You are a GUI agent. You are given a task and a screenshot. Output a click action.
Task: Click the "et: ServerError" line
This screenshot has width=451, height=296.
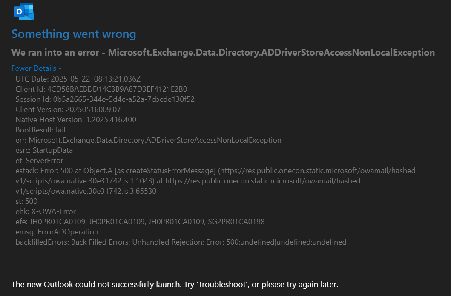click(x=39, y=161)
